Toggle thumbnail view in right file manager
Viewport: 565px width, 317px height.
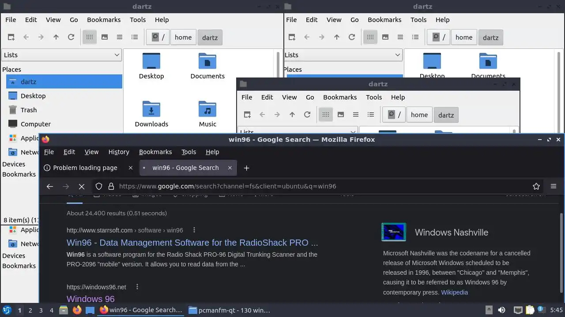pyautogui.click(x=385, y=37)
